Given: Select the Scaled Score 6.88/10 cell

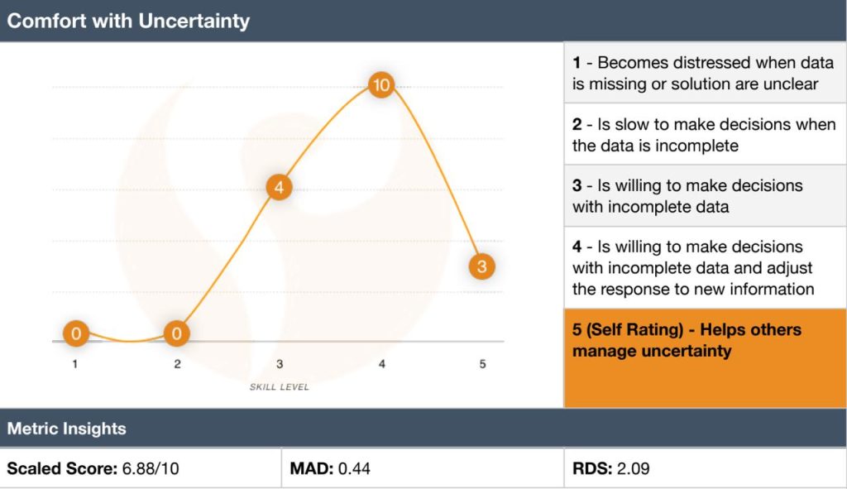Looking at the screenshot, I should coord(141,469).
